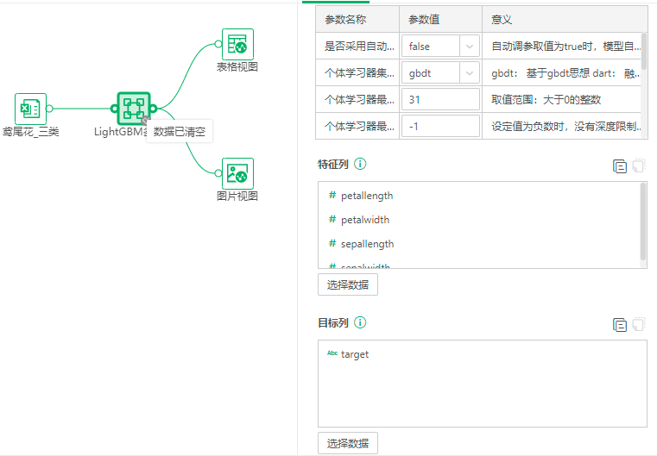Select the target item in 目标列
This screenshot has height=456, width=657.
pos(354,354)
